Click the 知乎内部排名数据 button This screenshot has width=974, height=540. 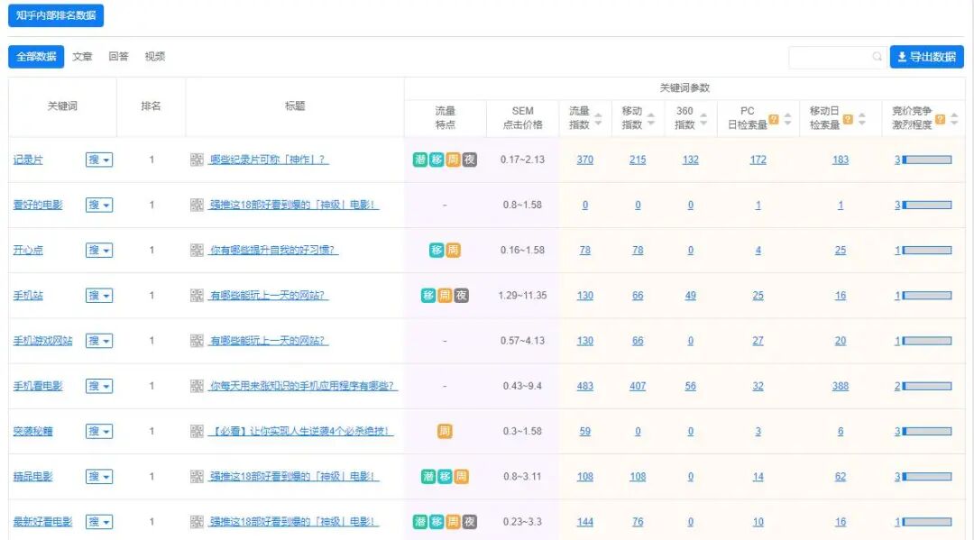point(56,15)
